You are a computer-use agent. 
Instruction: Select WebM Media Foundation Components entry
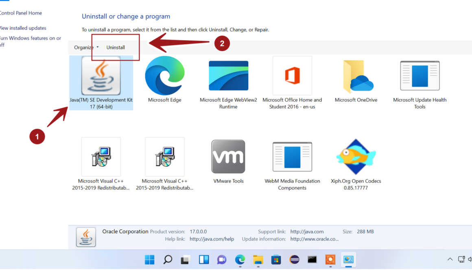tap(292, 160)
